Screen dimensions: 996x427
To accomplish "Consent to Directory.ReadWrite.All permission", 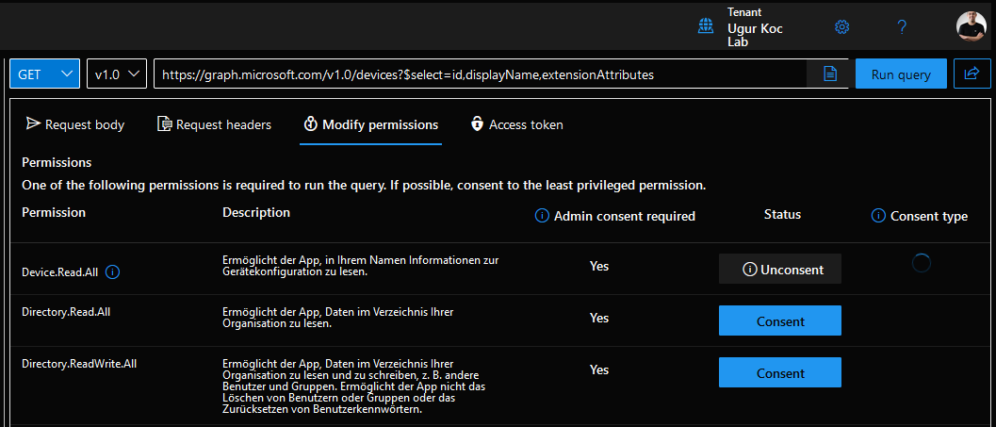I will [x=779, y=373].
